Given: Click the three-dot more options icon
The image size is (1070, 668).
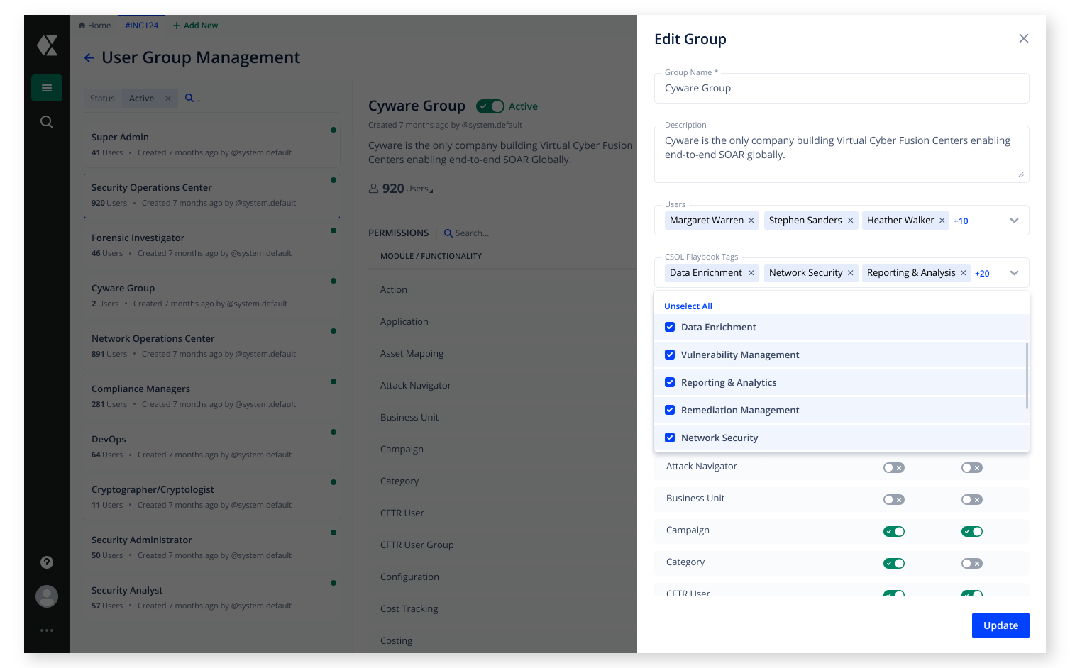Looking at the screenshot, I should coord(47,630).
